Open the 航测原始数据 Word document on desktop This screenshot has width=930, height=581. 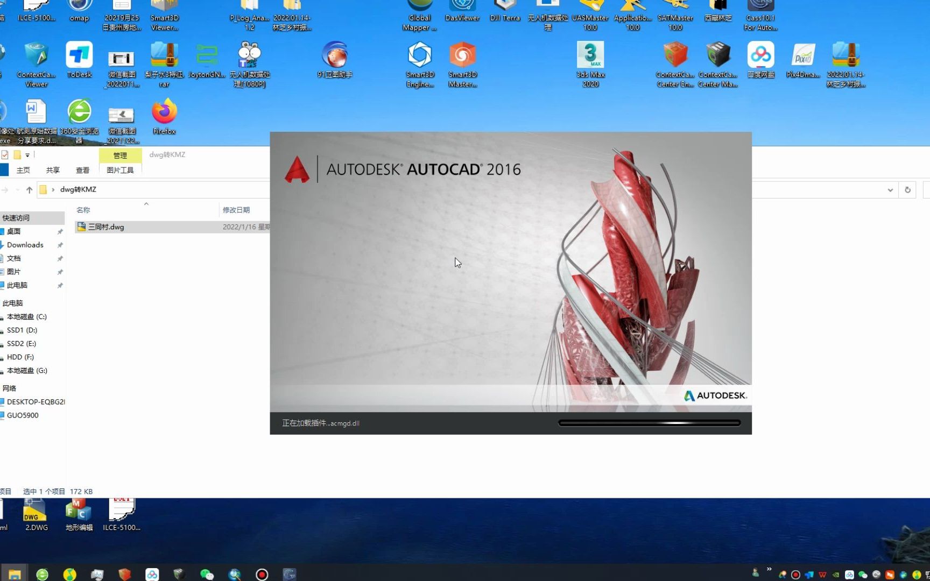tap(36, 121)
